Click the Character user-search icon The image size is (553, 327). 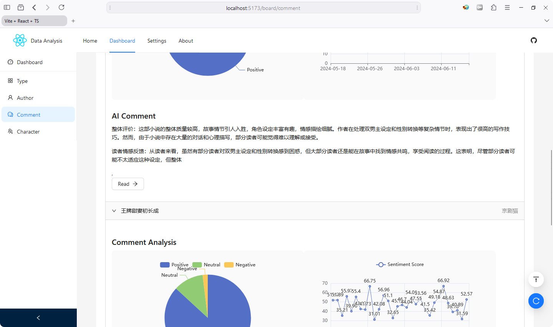click(x=10, y=131)
